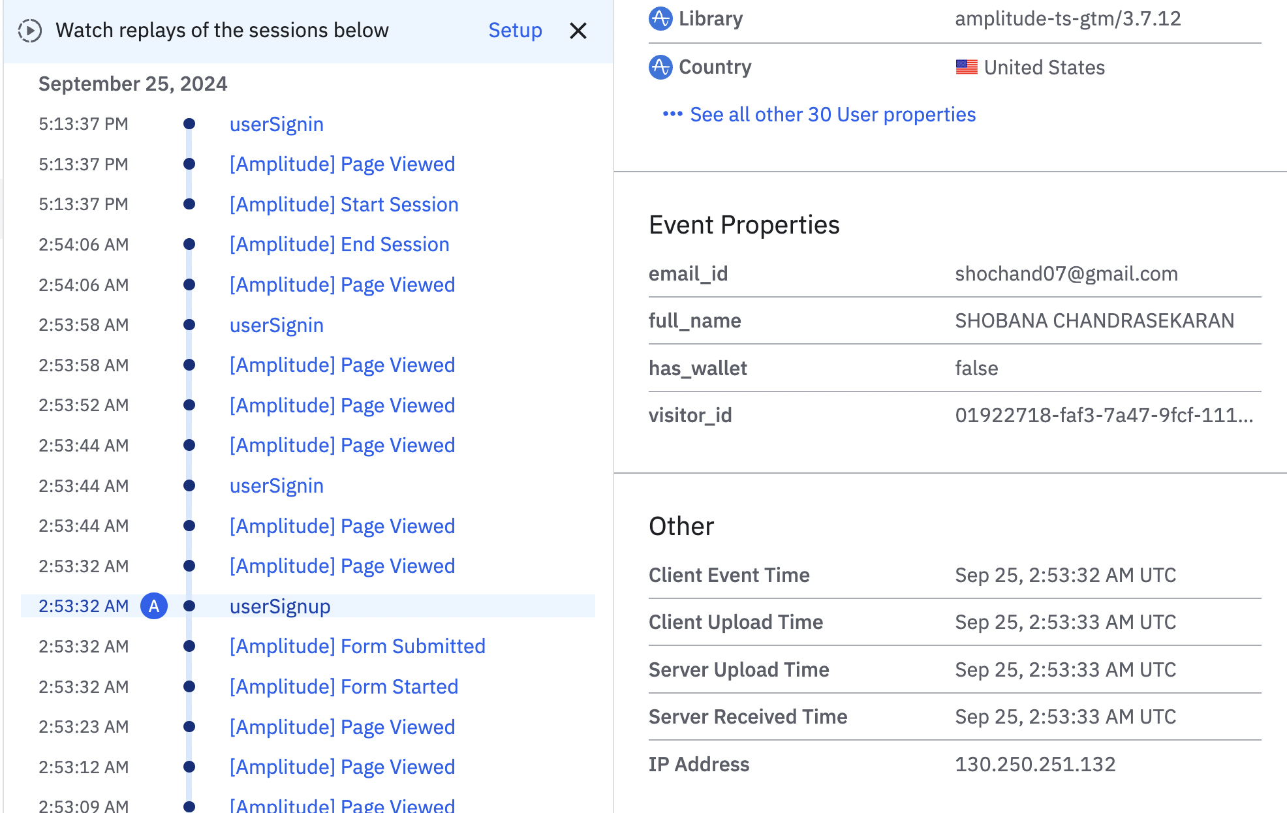Click the Amplitude icon beside Country
Screen dimensions: 1287x813
click(x=660, y=67)
